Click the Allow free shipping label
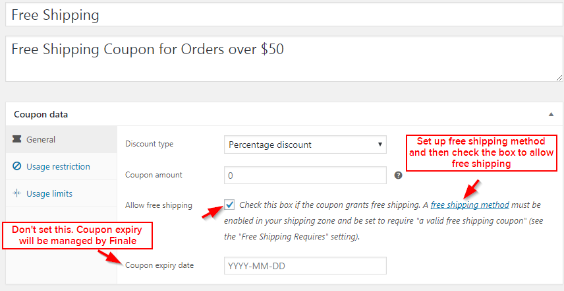This screenshot has width=564, height=291. 159,205
